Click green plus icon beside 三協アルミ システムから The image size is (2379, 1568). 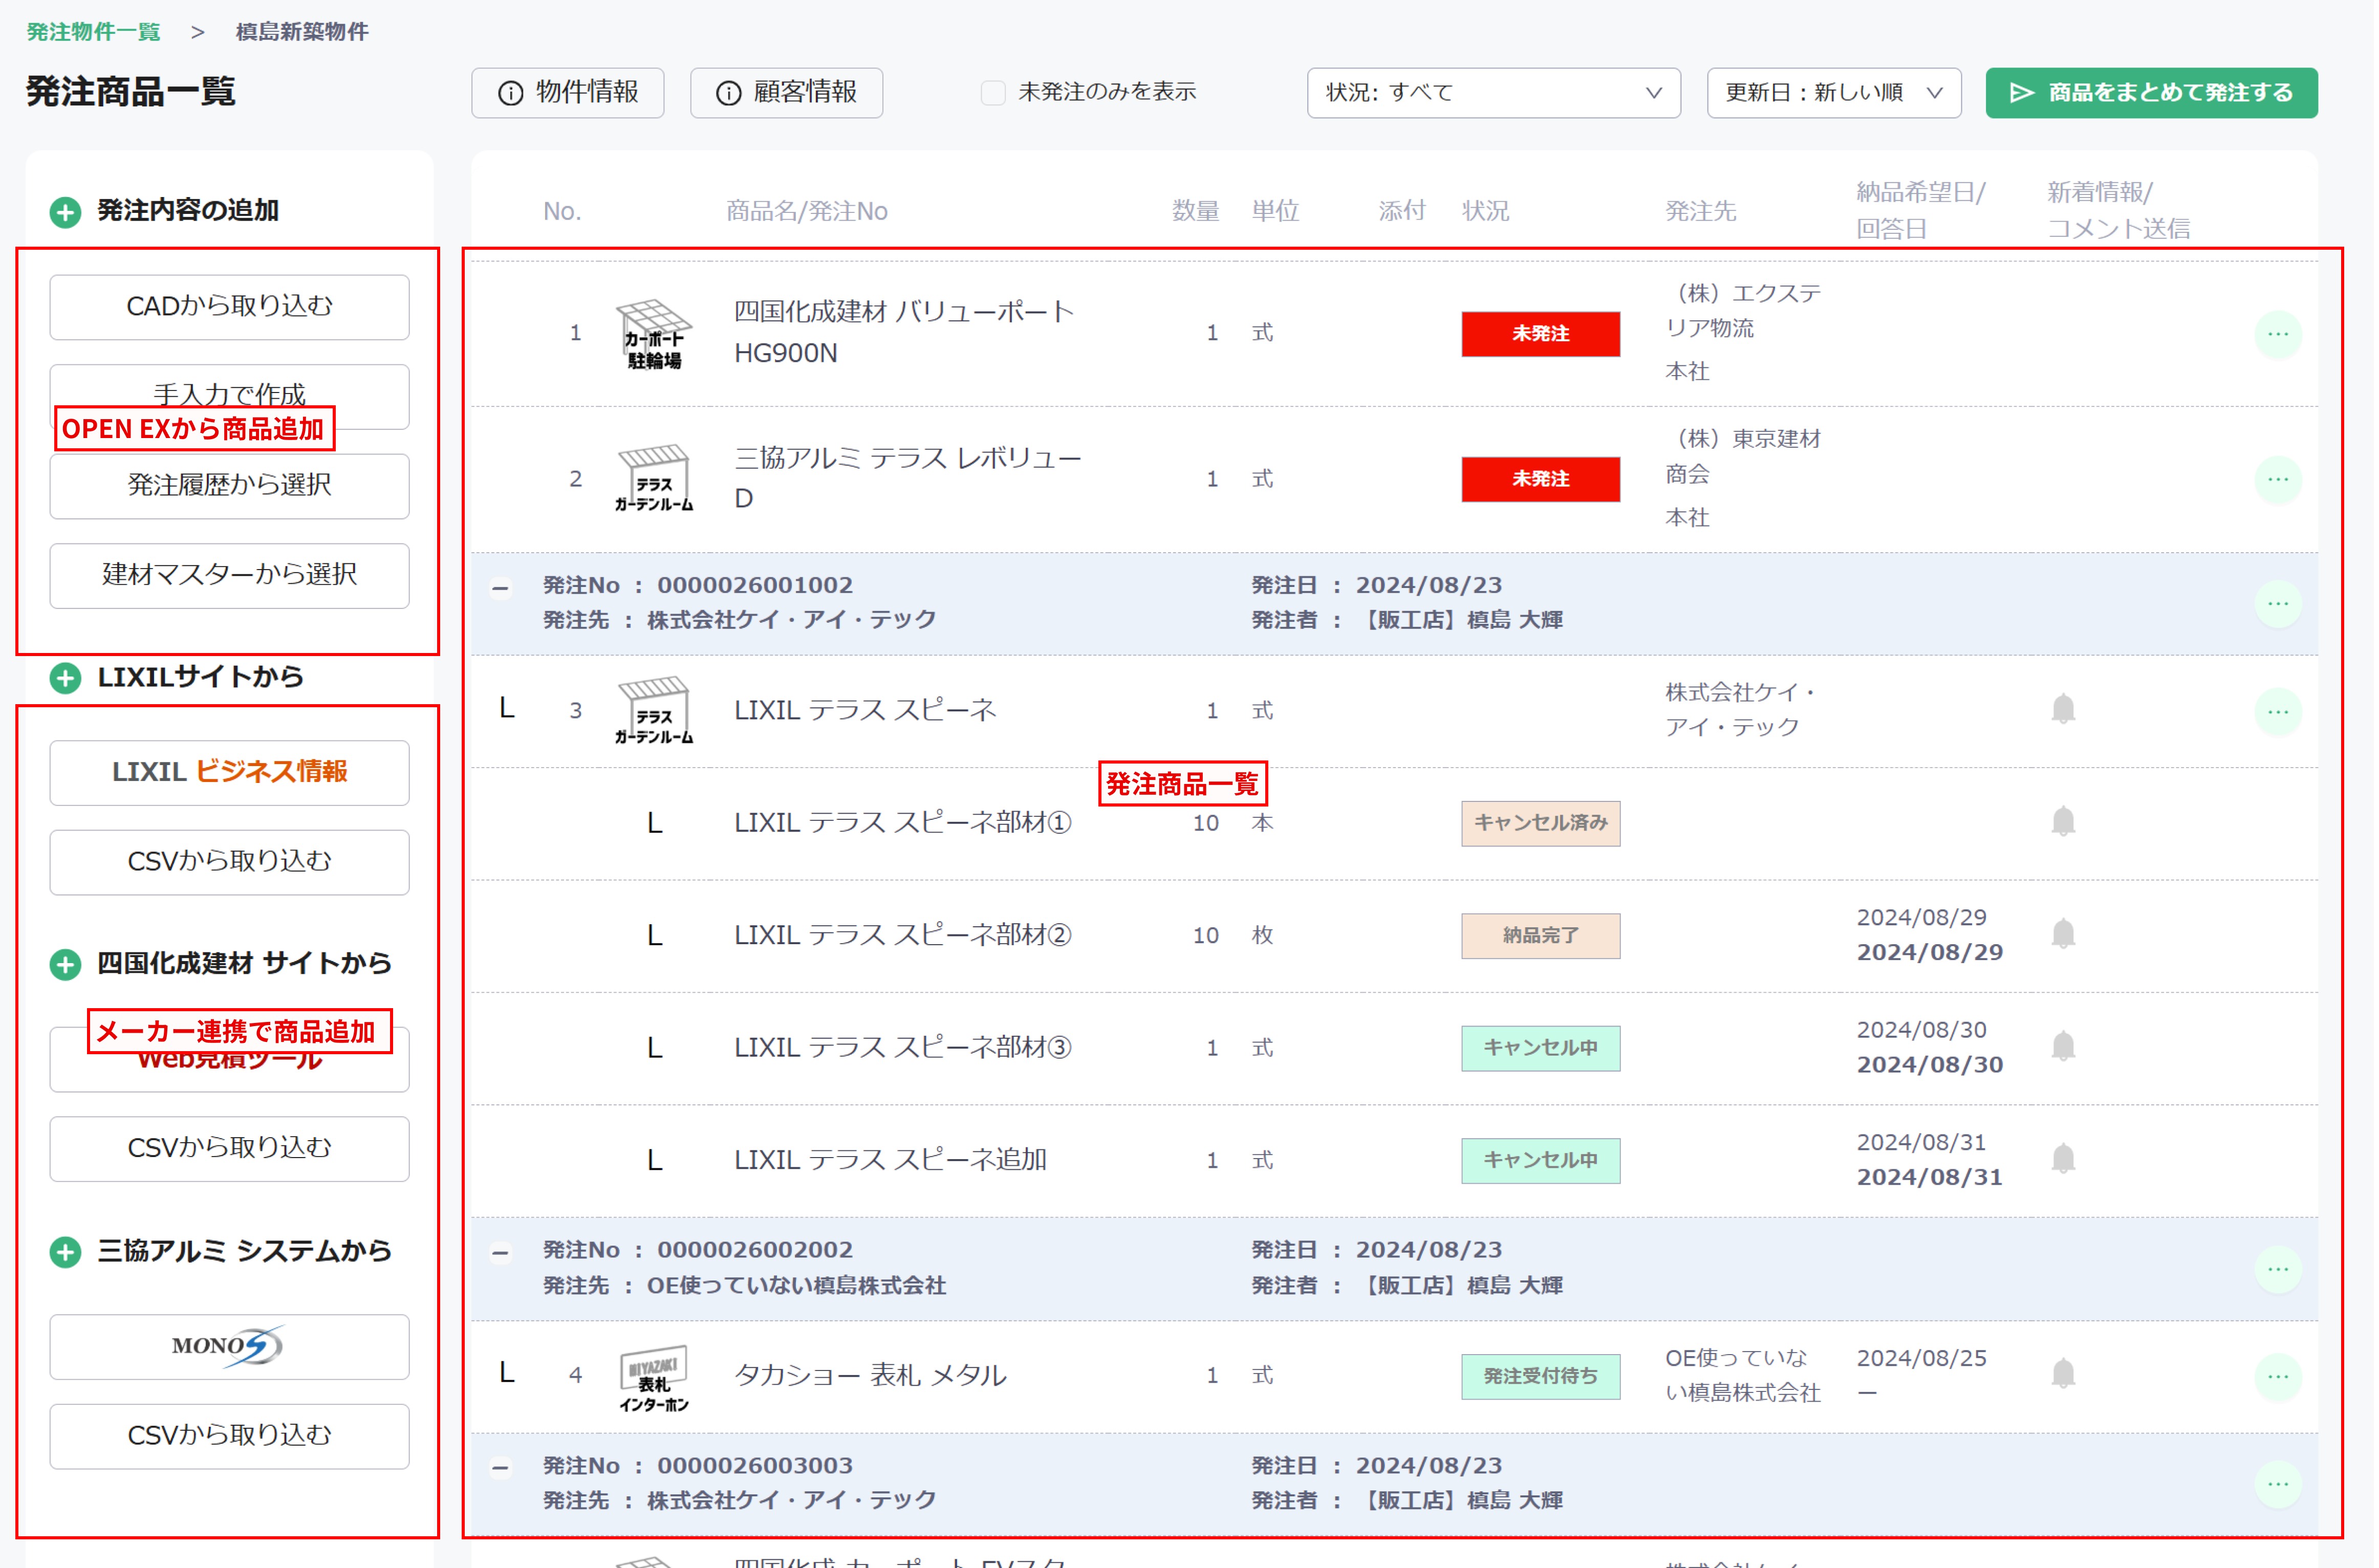point(66,1252)
